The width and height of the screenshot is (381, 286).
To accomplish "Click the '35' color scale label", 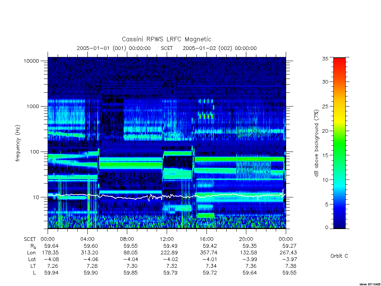I will click(325, 58).
